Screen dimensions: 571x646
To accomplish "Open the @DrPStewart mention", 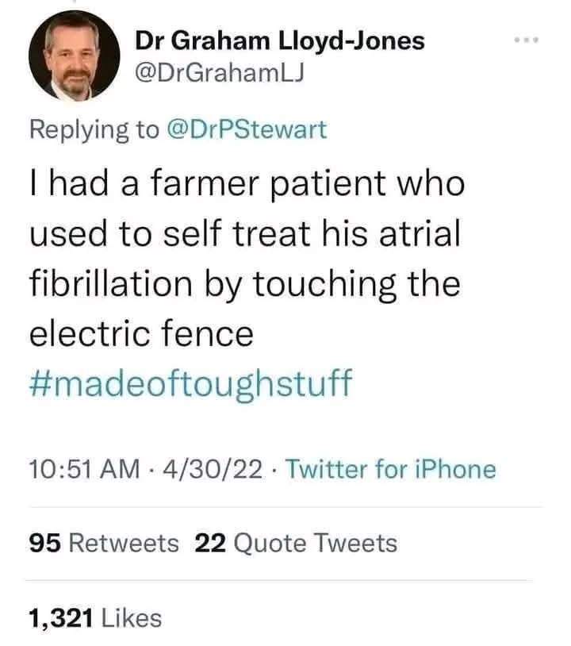I will (246, 129).
